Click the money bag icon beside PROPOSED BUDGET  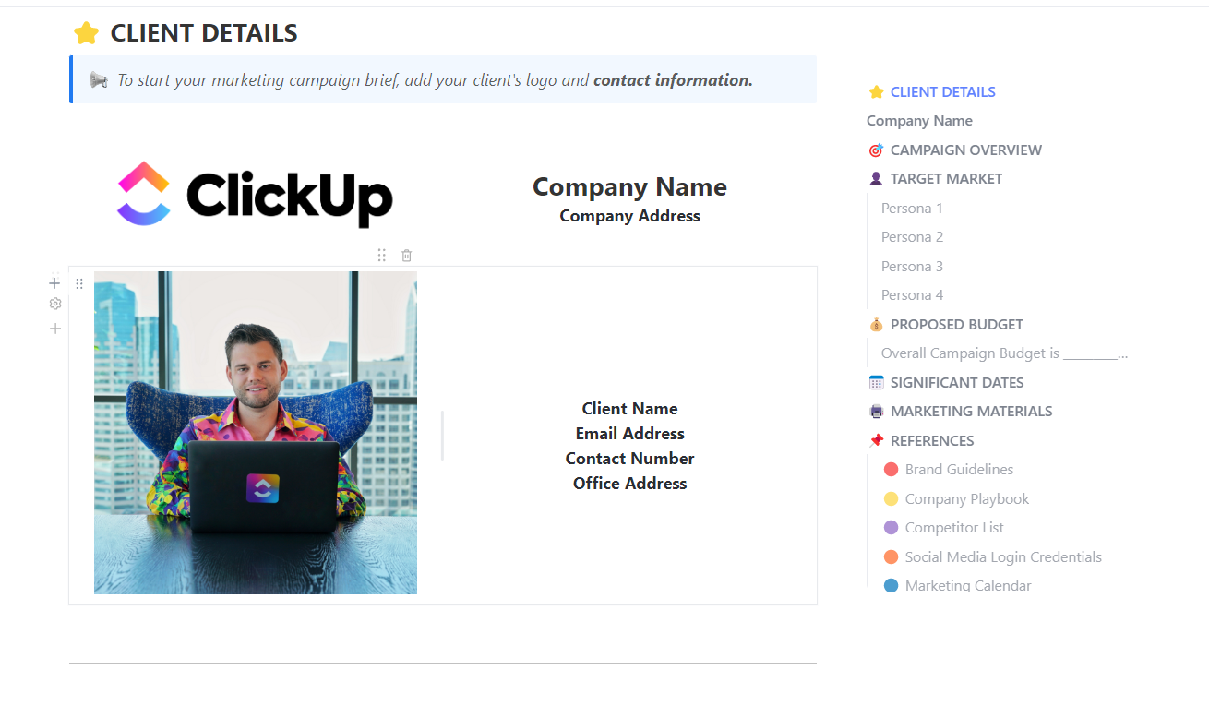(x=876, y=325)
